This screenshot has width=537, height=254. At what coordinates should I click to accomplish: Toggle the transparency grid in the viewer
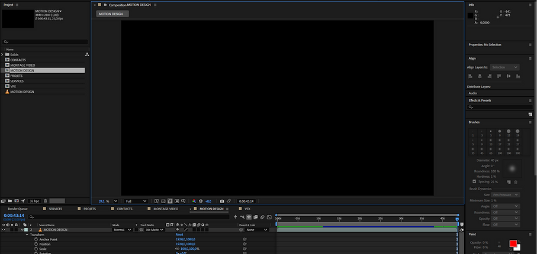coord(163,201)
